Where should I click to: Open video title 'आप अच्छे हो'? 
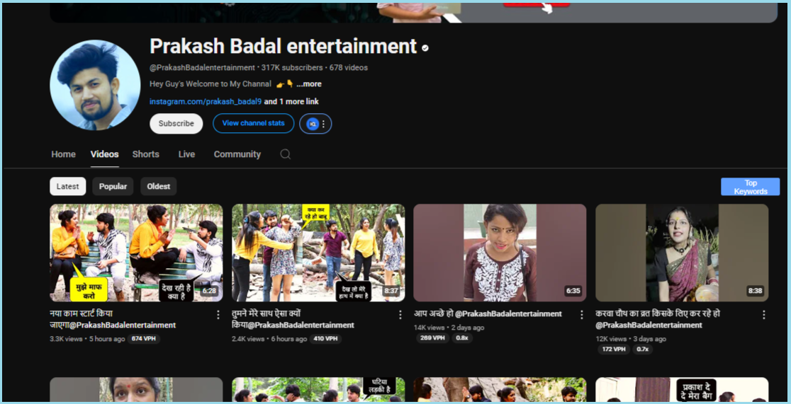(488, 314)
